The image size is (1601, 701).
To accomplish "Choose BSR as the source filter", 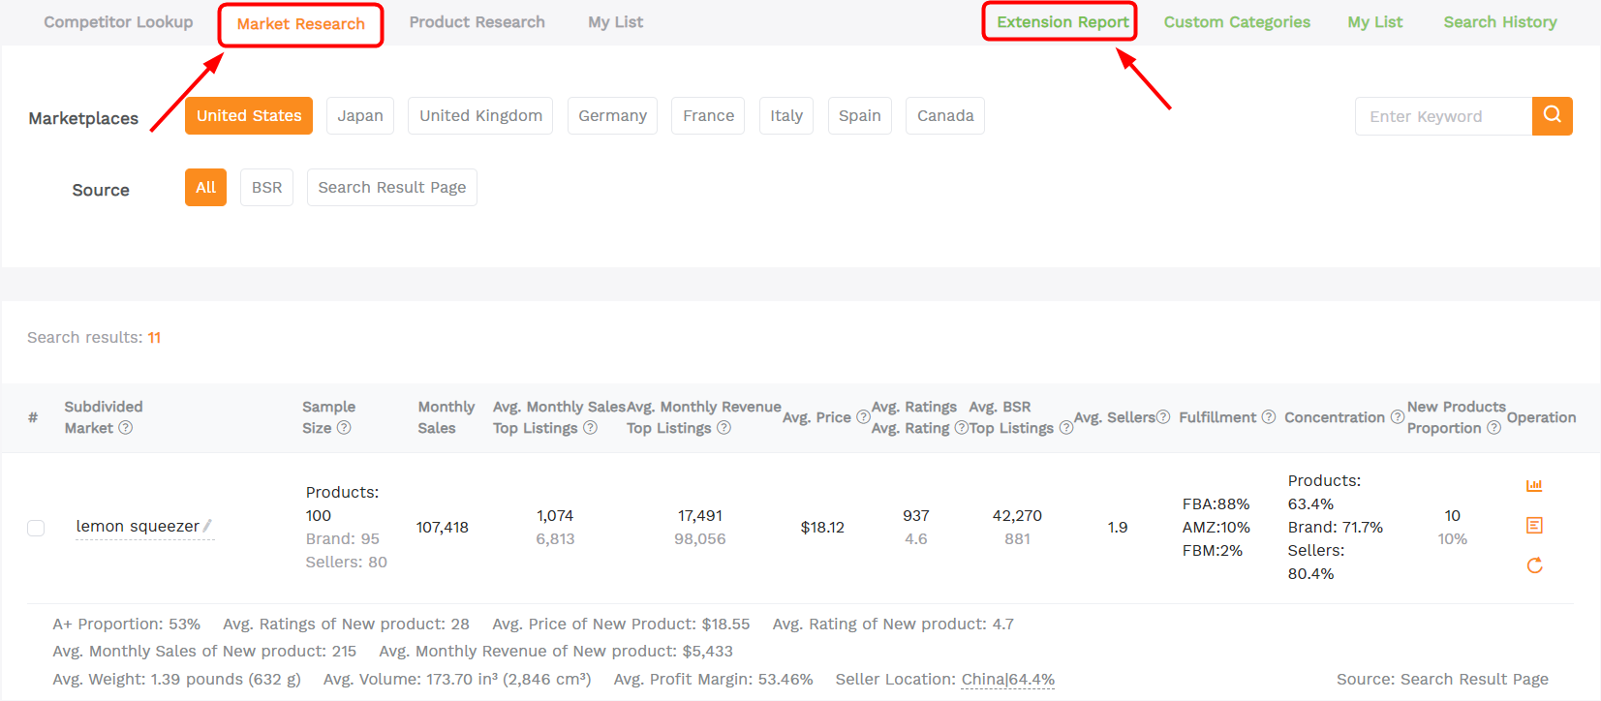I will (266, 188).
